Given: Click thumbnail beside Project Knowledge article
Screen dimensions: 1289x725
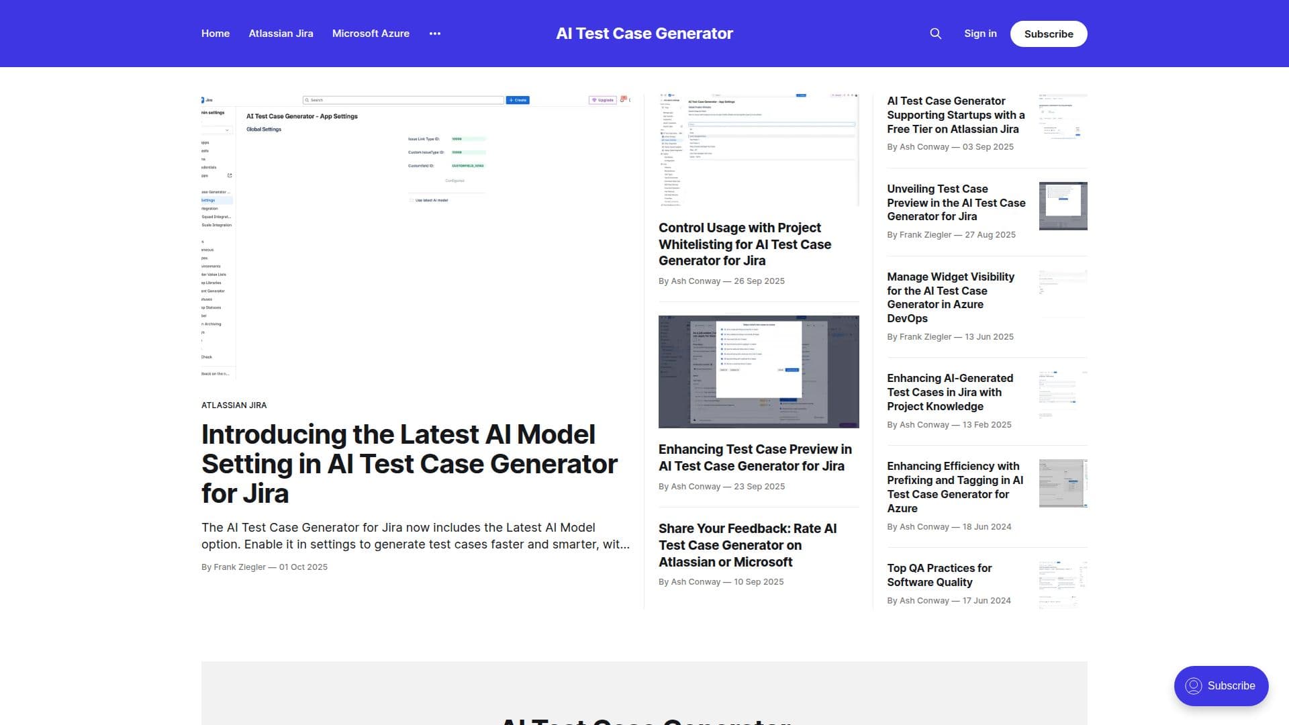Looking at the screenshot, I should click(1063, 395).
